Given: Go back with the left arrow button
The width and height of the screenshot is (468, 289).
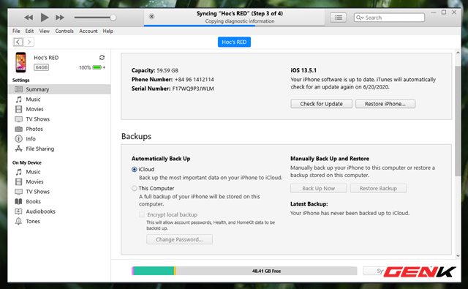Looking at the screenshot, I should tap(18, 42).
